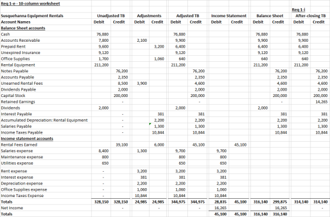Click the 'Maintenance expense' account name
This screenshot has width=330, height=217.
[22, 157]
